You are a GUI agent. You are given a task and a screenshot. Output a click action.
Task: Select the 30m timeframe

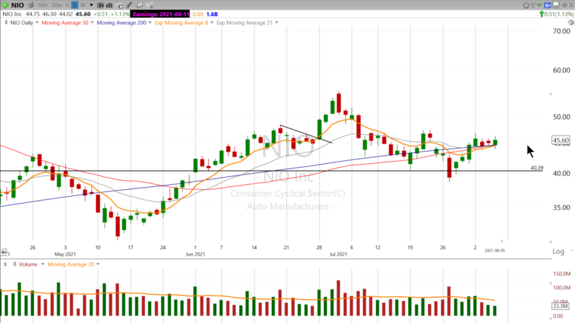coord(56,5)
